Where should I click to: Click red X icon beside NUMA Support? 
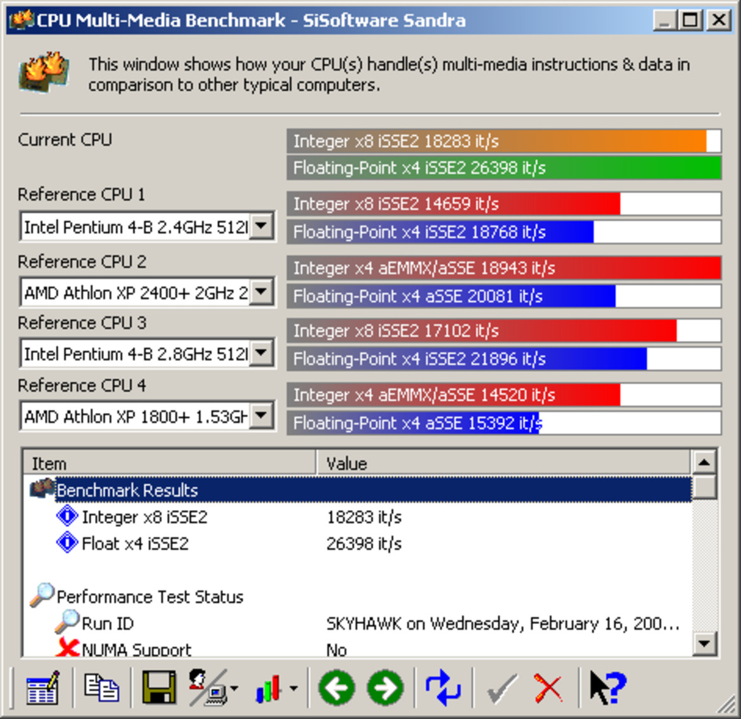(x=67, y=647)
